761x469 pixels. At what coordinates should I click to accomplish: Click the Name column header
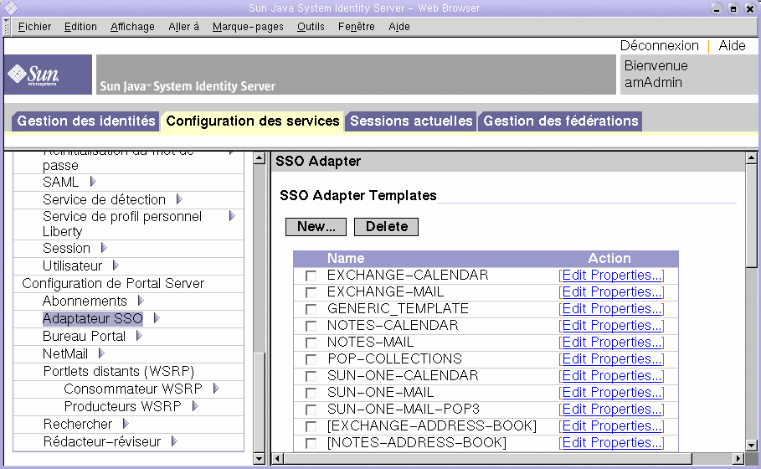(x=346, y=258)
